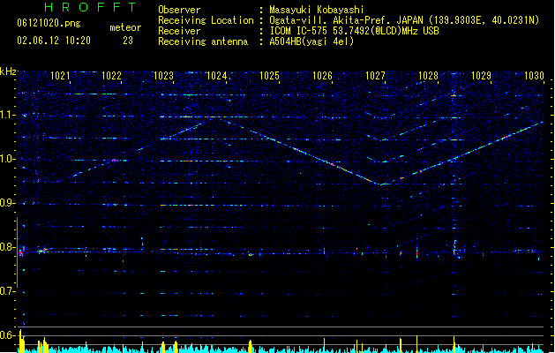This screenshot has width=555, height=353.
Task: Click time marker 1030
Action: [534, 76]
